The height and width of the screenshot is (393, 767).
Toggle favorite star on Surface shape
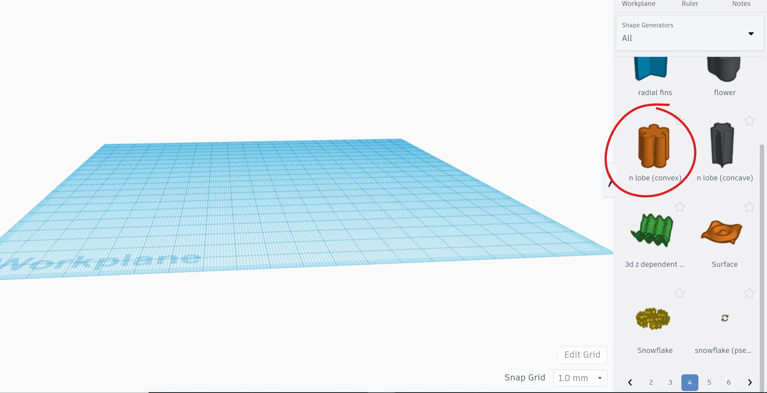coord(749,207)
